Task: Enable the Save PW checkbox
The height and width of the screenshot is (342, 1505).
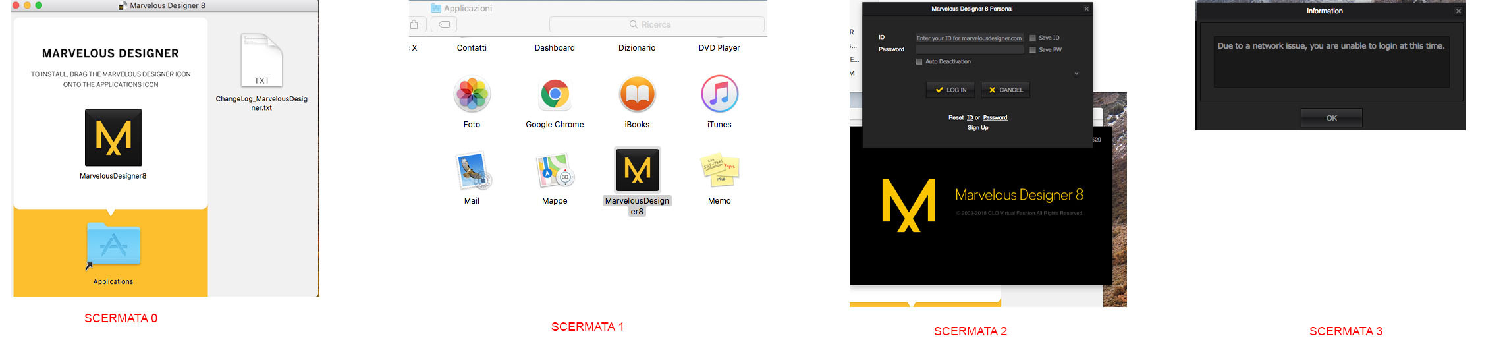Action: [x=1033, y=50]
